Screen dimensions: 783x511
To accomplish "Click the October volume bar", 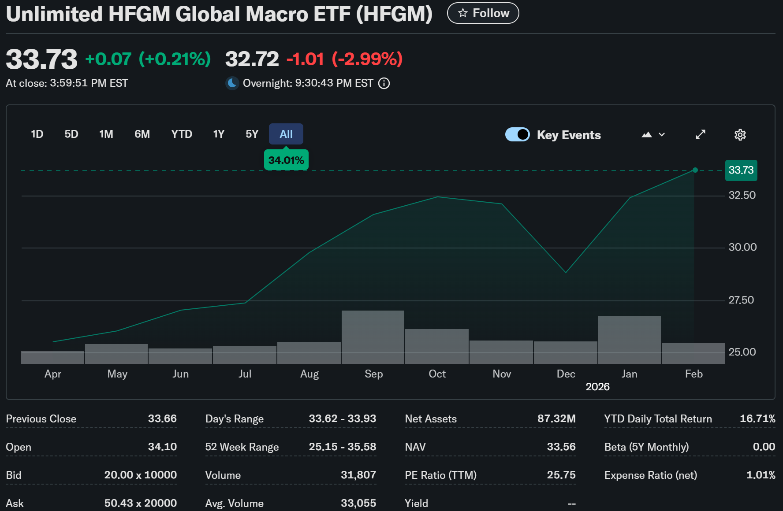I will (x=437, y=346).
